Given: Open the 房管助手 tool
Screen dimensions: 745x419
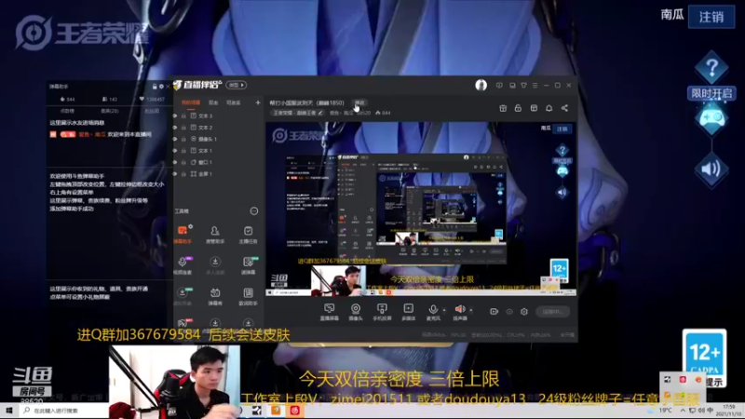Looking at the screenshot, I should (x=215, y=235).
